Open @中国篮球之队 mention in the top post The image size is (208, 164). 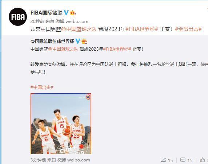tap(79, 29)
